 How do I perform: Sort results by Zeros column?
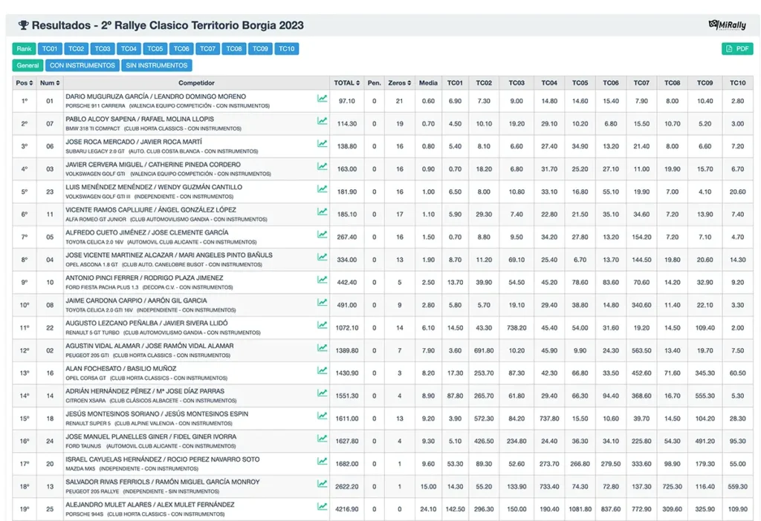coord(399,83)
